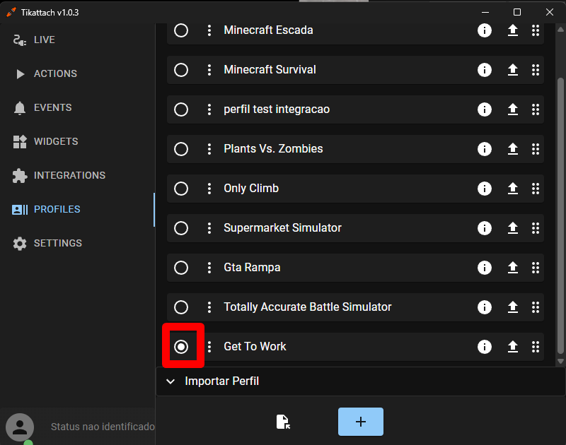Export Totally Accurate Battle Simulator profile
The height and width of the screenshot is (445, 566).
click(513, 307)
